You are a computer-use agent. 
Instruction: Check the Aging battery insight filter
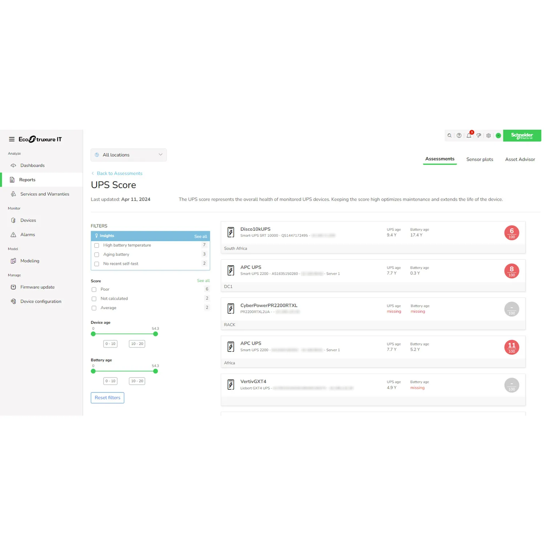pyautogui.click(x=96, y=254)
